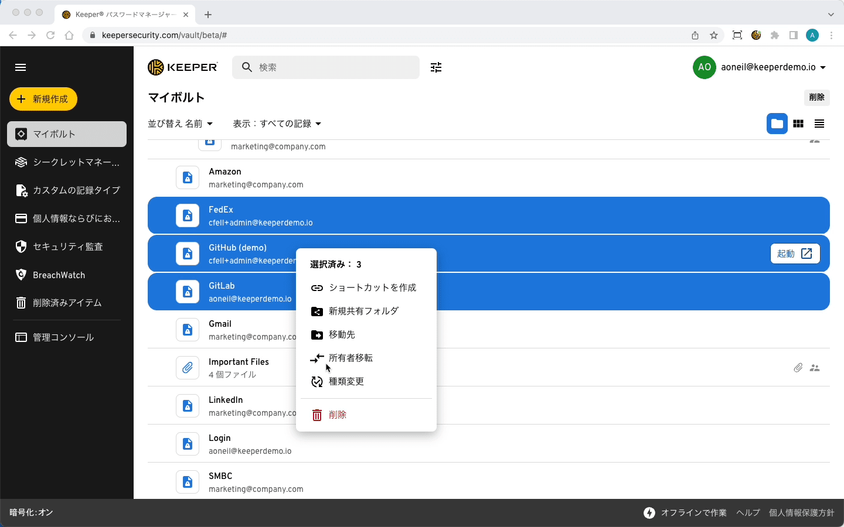Select ショートカットを作成 in context menu
The width and height of the screenshot is (844, 527).
372,288
